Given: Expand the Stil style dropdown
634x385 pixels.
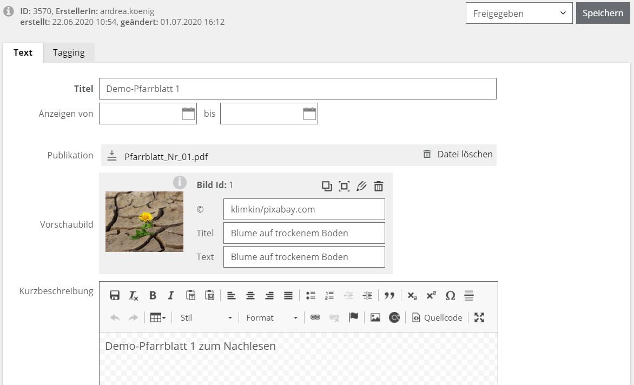Looking at the screenshot, I should (206, 318).
